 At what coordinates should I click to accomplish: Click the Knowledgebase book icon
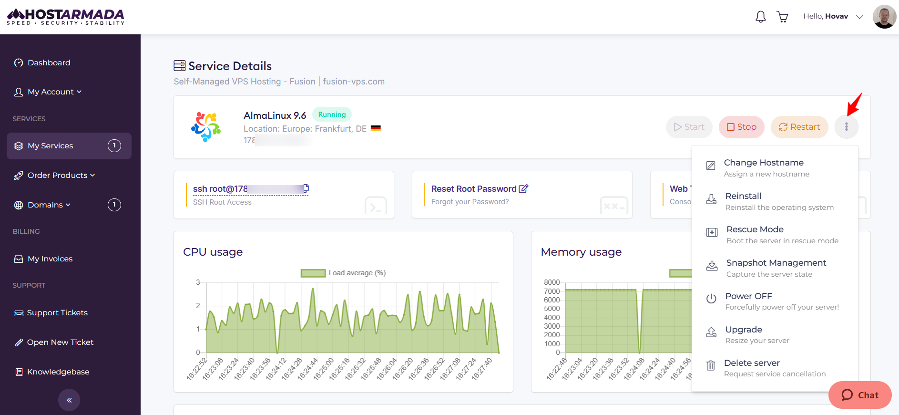click(19, 372)
